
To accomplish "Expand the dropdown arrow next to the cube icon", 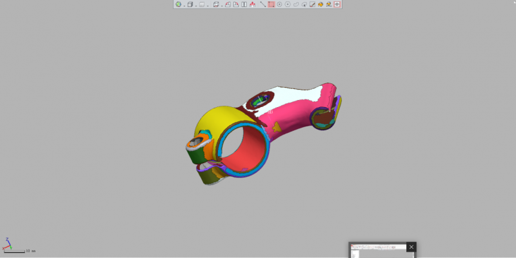I will tap(196, 6).
